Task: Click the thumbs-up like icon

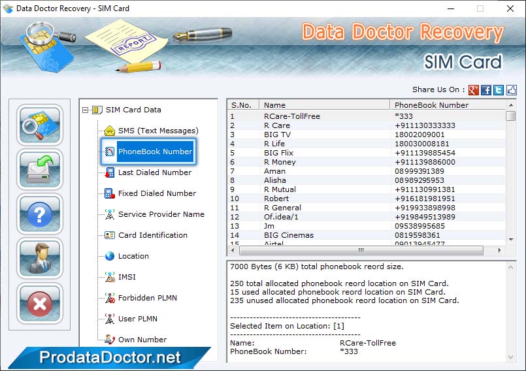Action: tap(511, 90)
